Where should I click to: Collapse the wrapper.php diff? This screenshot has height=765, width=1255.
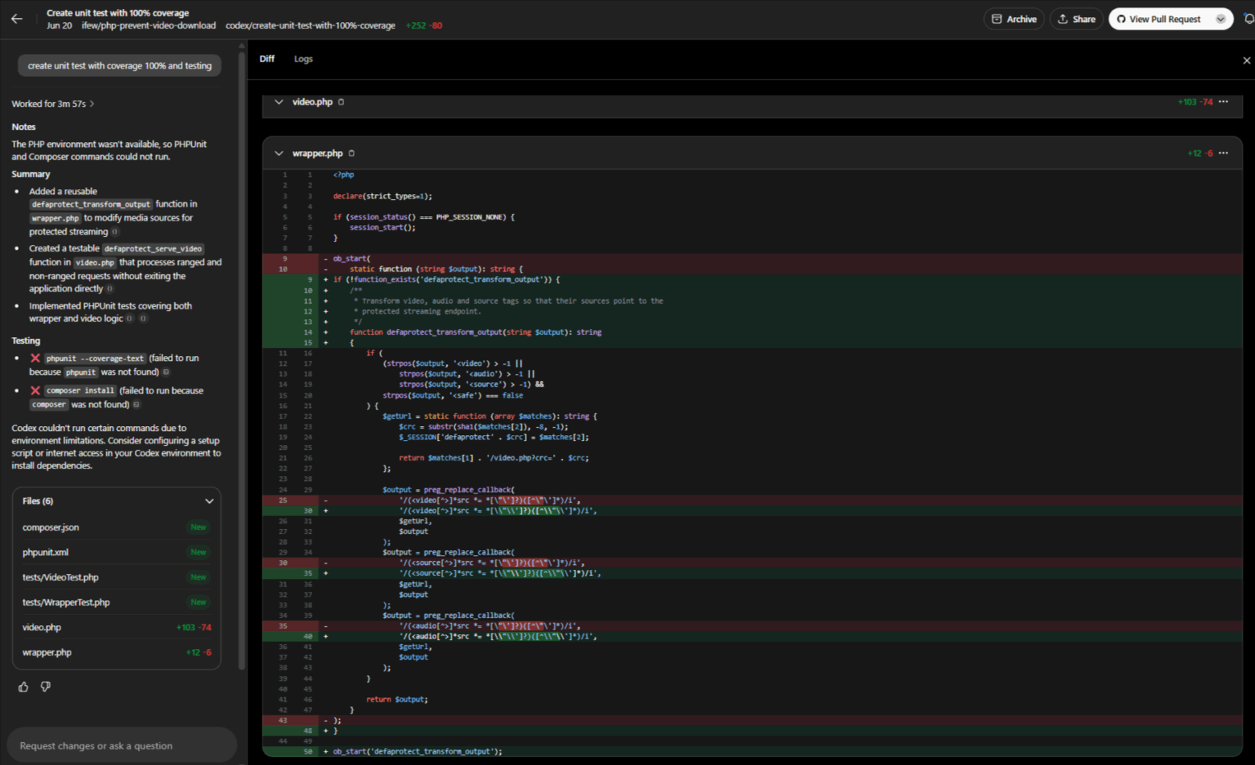pyautogui.click(x=279, y=153)
